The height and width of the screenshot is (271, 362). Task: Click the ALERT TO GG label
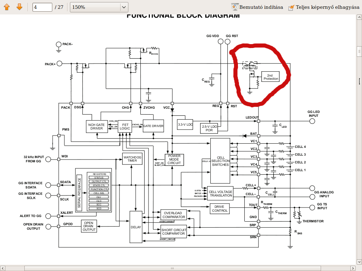[30, 216]
